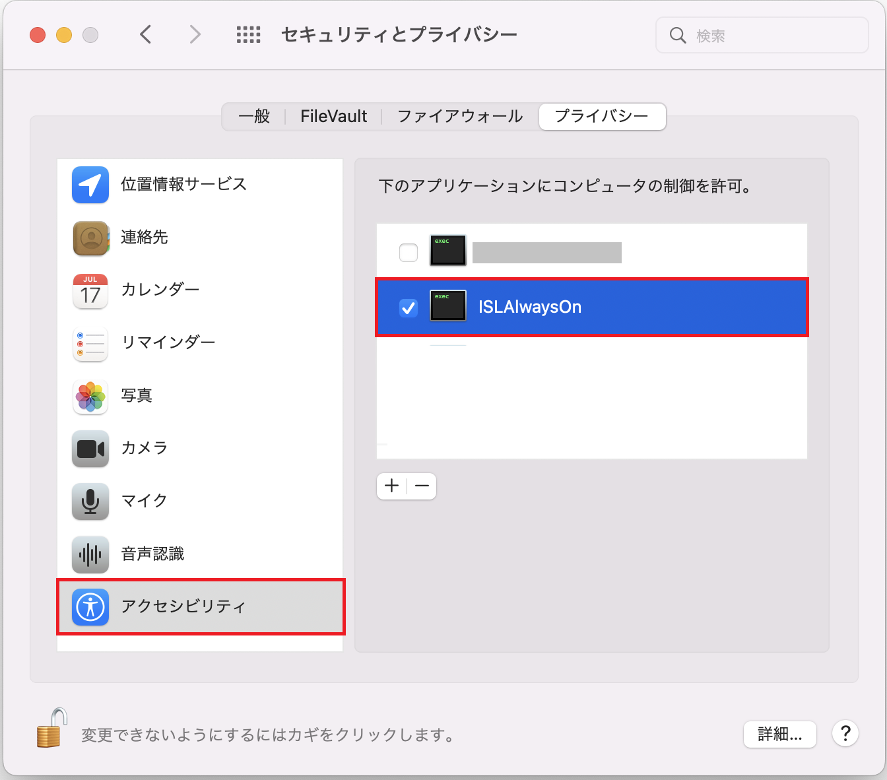Close the window with red button
The height and width of the screenshot is (780, 887).
click(38, 35)
